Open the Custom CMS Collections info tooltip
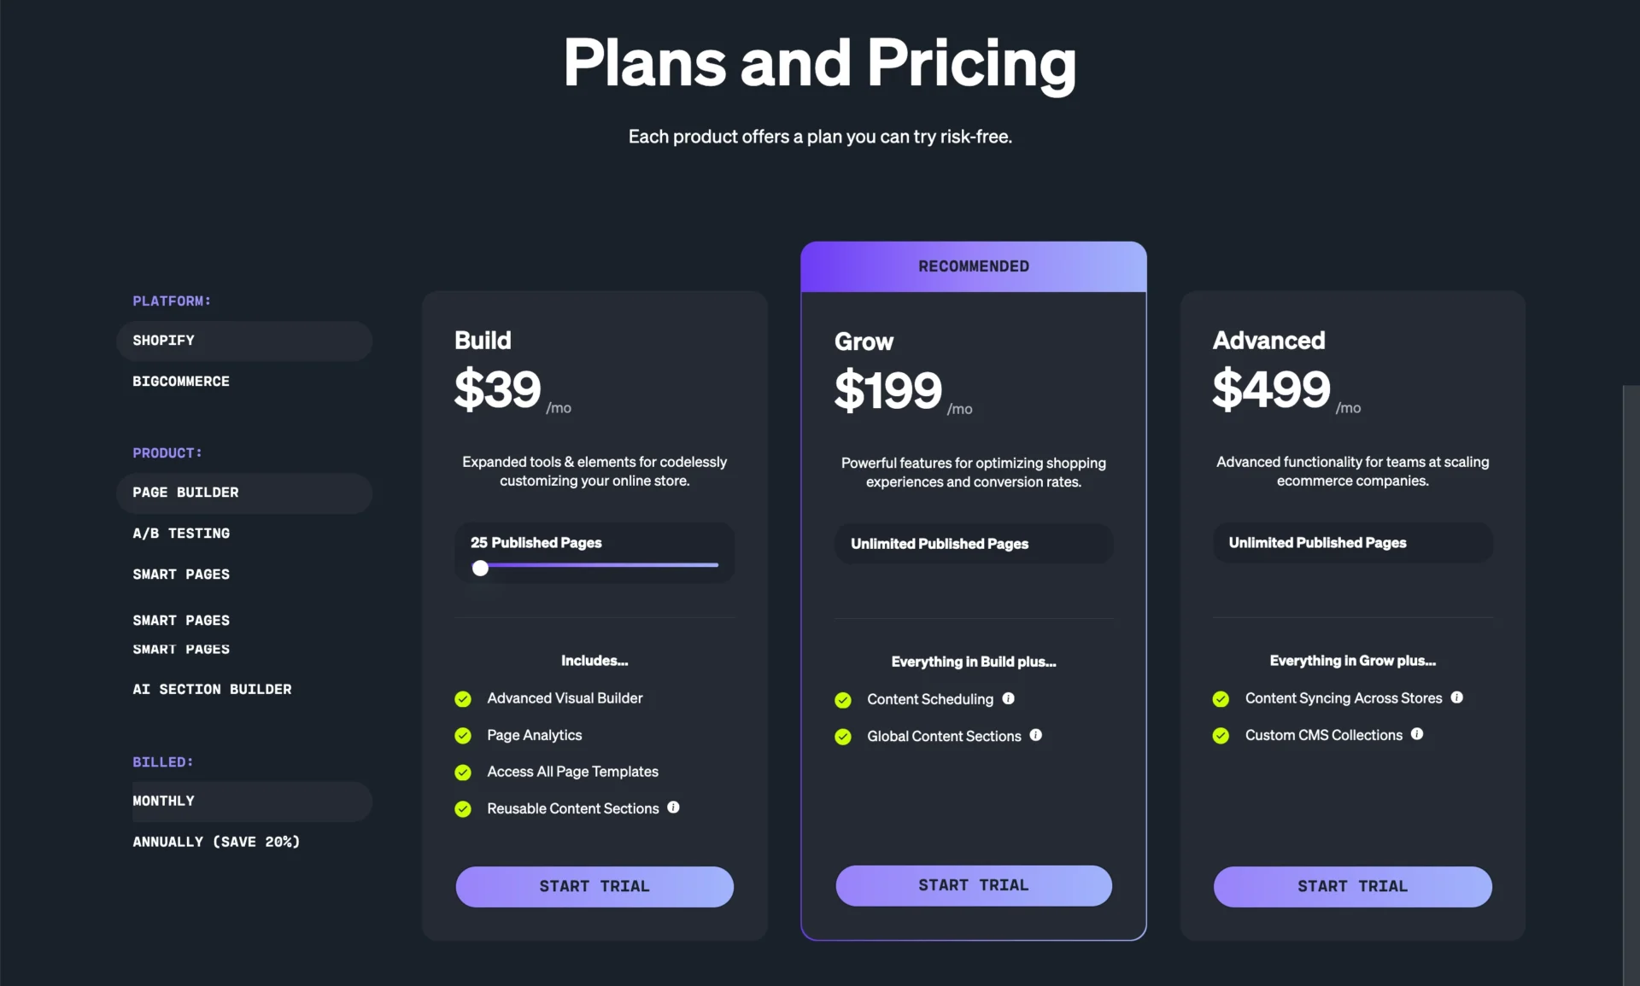Screen dimensions: 1640x986 pos(1418,734)
